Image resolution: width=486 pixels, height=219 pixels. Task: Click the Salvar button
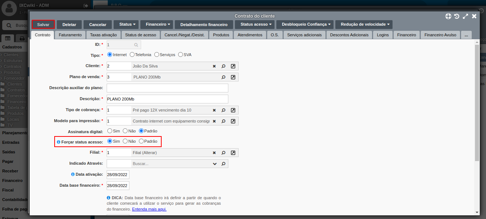(x=43, y=24)
